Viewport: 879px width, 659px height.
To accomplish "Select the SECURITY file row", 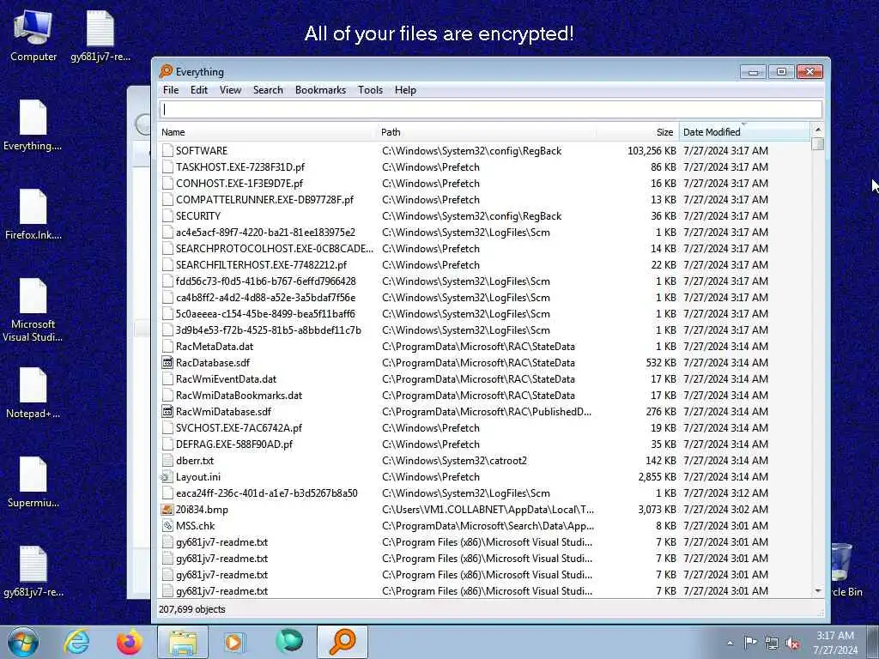I will (x=484, y=215).
